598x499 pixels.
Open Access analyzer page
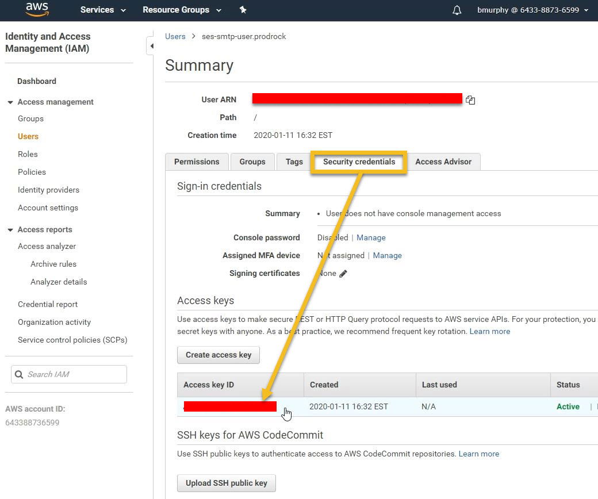click(x=47, y=246)
